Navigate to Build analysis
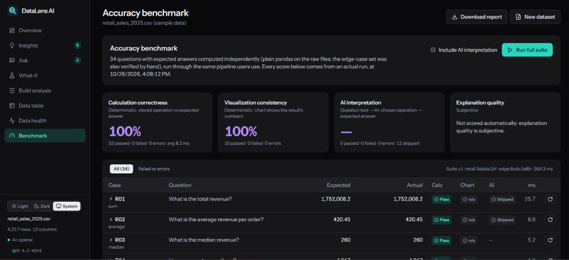Viewport: 569px width, 260px height. pyautogui.click(x=45, y=90)
